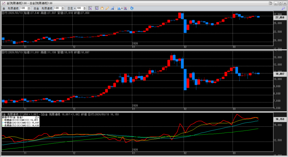This screenshot has height=157, width=288.
Task: Collapse the 移動平均 legend with the triangle
Action: [x=36, y=117]
